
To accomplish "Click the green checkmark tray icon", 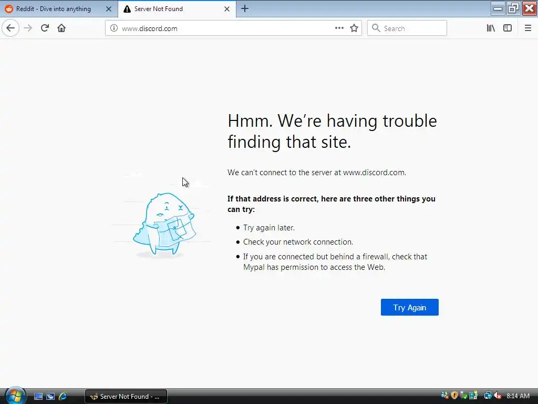I will pos(464,396).
